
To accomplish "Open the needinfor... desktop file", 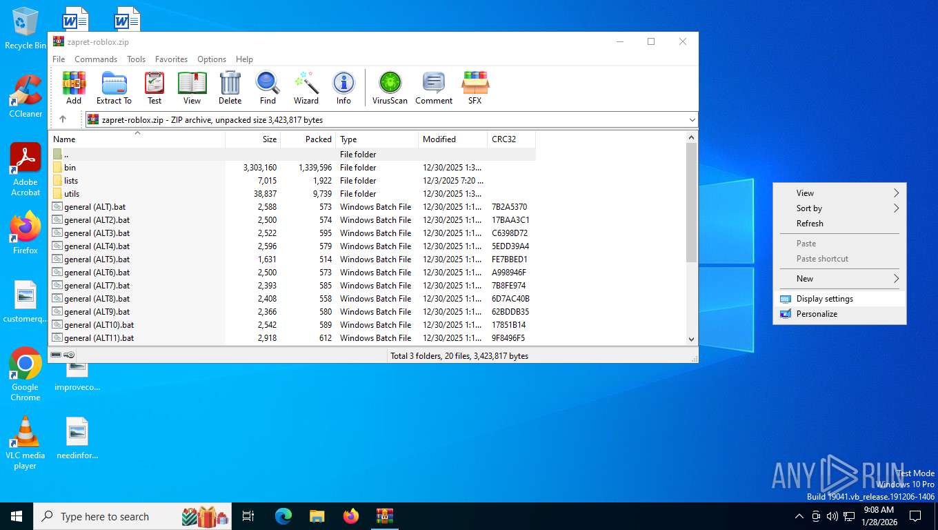I will (77, 439).
